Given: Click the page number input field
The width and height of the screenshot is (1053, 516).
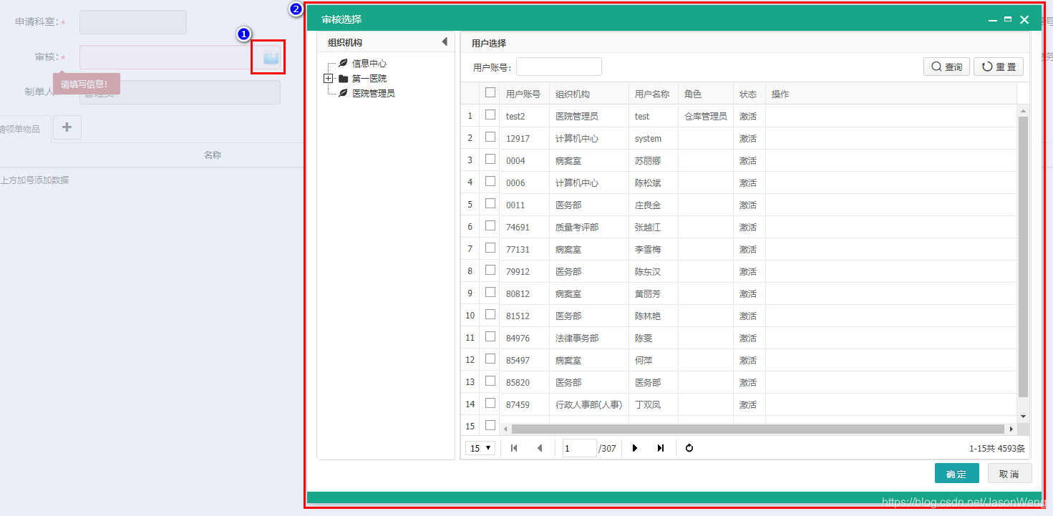Looking at the screenshot, I should (579, 448).
